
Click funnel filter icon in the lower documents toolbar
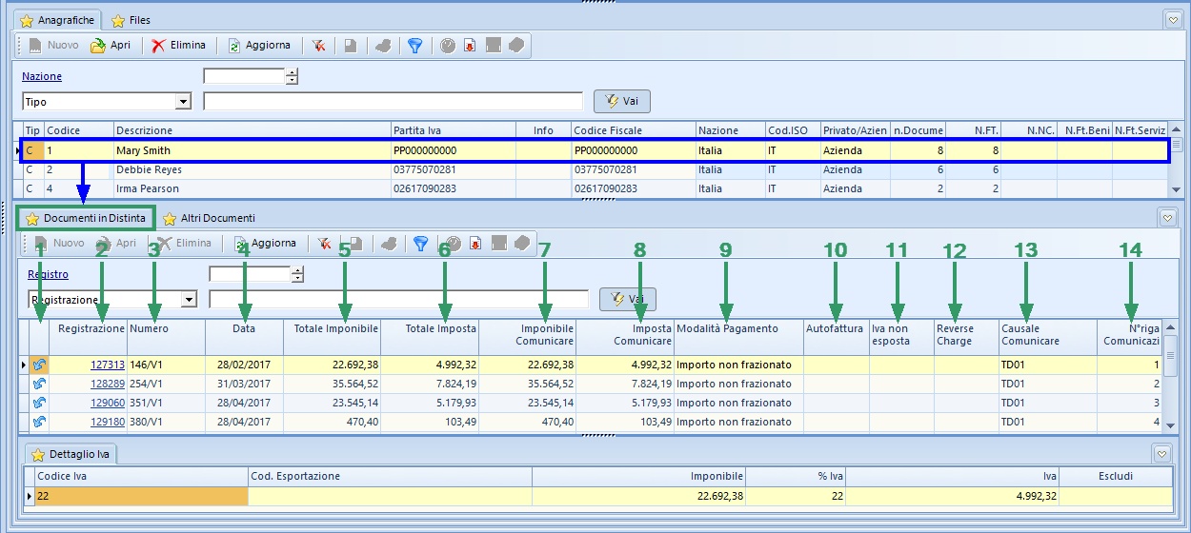pyautogui.click(x=420, y=244)
